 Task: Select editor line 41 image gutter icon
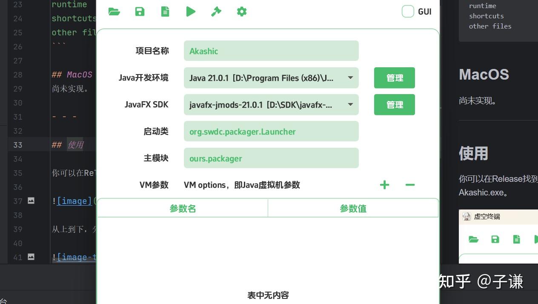31,257
